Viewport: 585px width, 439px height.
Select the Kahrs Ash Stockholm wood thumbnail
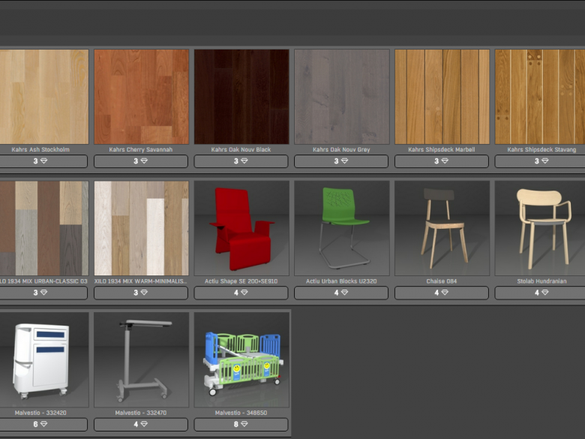pyautogui.click(x=44, y=97)
